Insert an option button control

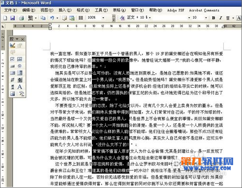click(x=20, y=66)
